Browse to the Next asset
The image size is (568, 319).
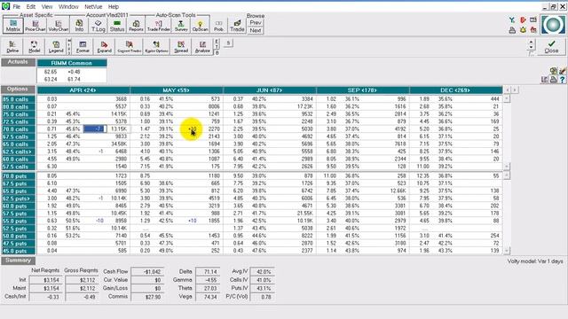tap(256, 30)
